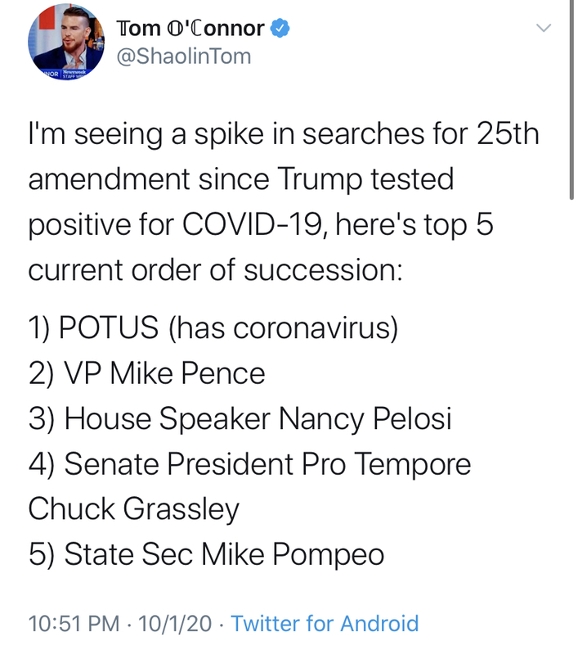Click the "5) State Sec Mike Pompeo" line
Screen dimensions: 578x655
(x=206, y=554)
